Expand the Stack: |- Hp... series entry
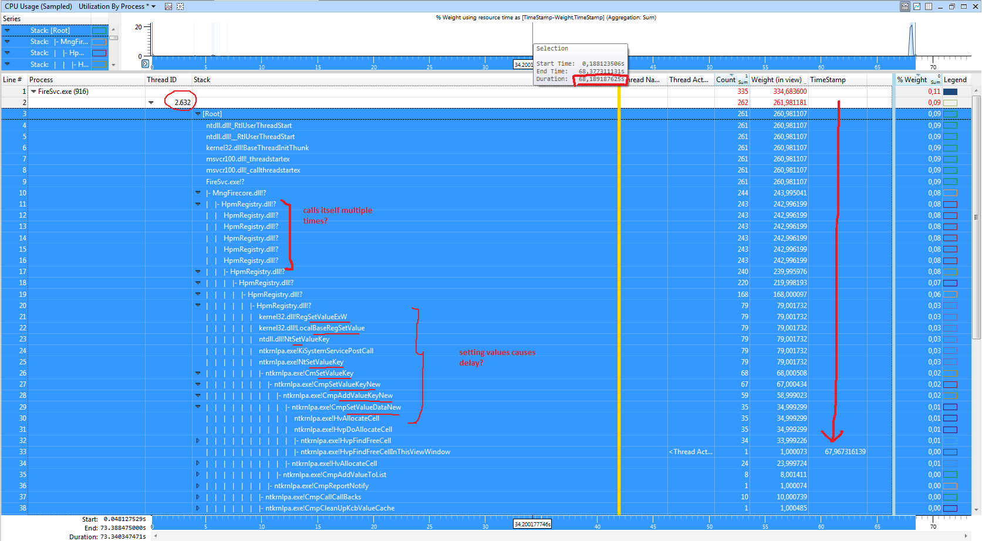The height and width of the screenshot is (541, 982). (x=7, y=53)
